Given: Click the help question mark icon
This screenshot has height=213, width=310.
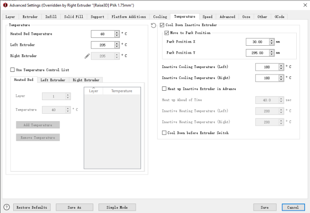Looking at the screenshot, I should [x=7, y=207].
